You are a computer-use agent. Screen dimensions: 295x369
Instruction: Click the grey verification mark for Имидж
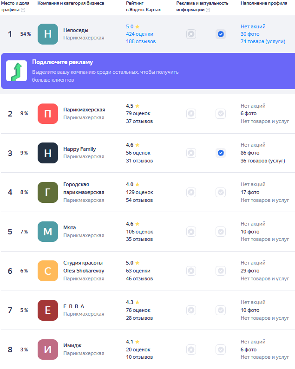[x=221, y=350]
